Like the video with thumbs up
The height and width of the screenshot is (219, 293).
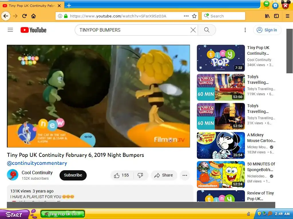click(122, 175)
